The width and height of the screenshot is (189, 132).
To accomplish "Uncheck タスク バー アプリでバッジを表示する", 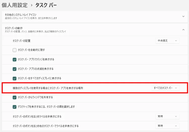I will 15,59.
